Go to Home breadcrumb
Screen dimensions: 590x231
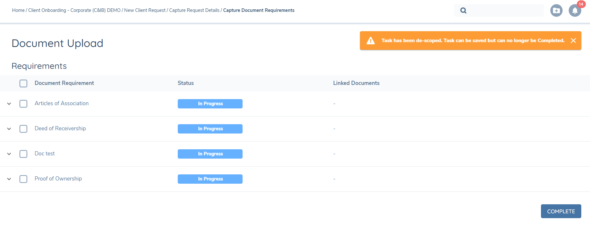click(x=18, y=10)
